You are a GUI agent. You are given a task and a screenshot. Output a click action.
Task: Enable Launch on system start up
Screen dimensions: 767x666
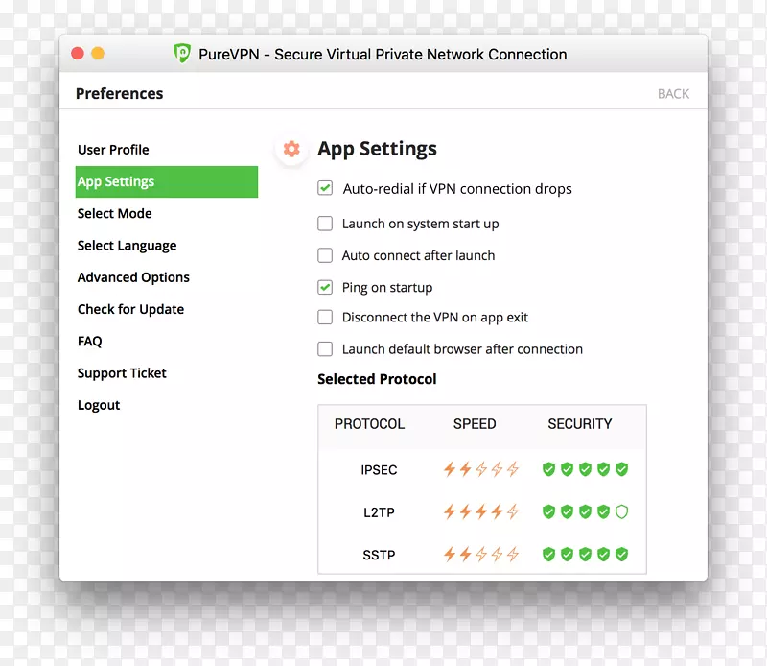[325, 224]
